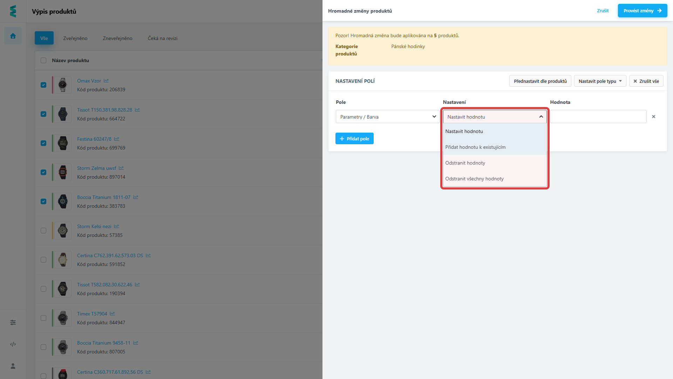Viewport: 673px width, 379px height.
Task: Click the Zrušit link
Action: 603,11
